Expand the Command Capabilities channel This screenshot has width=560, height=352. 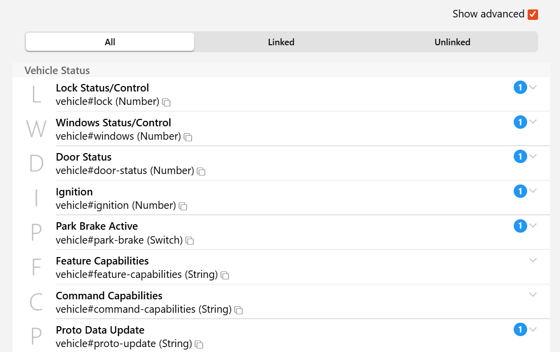(x=533, y=295)
